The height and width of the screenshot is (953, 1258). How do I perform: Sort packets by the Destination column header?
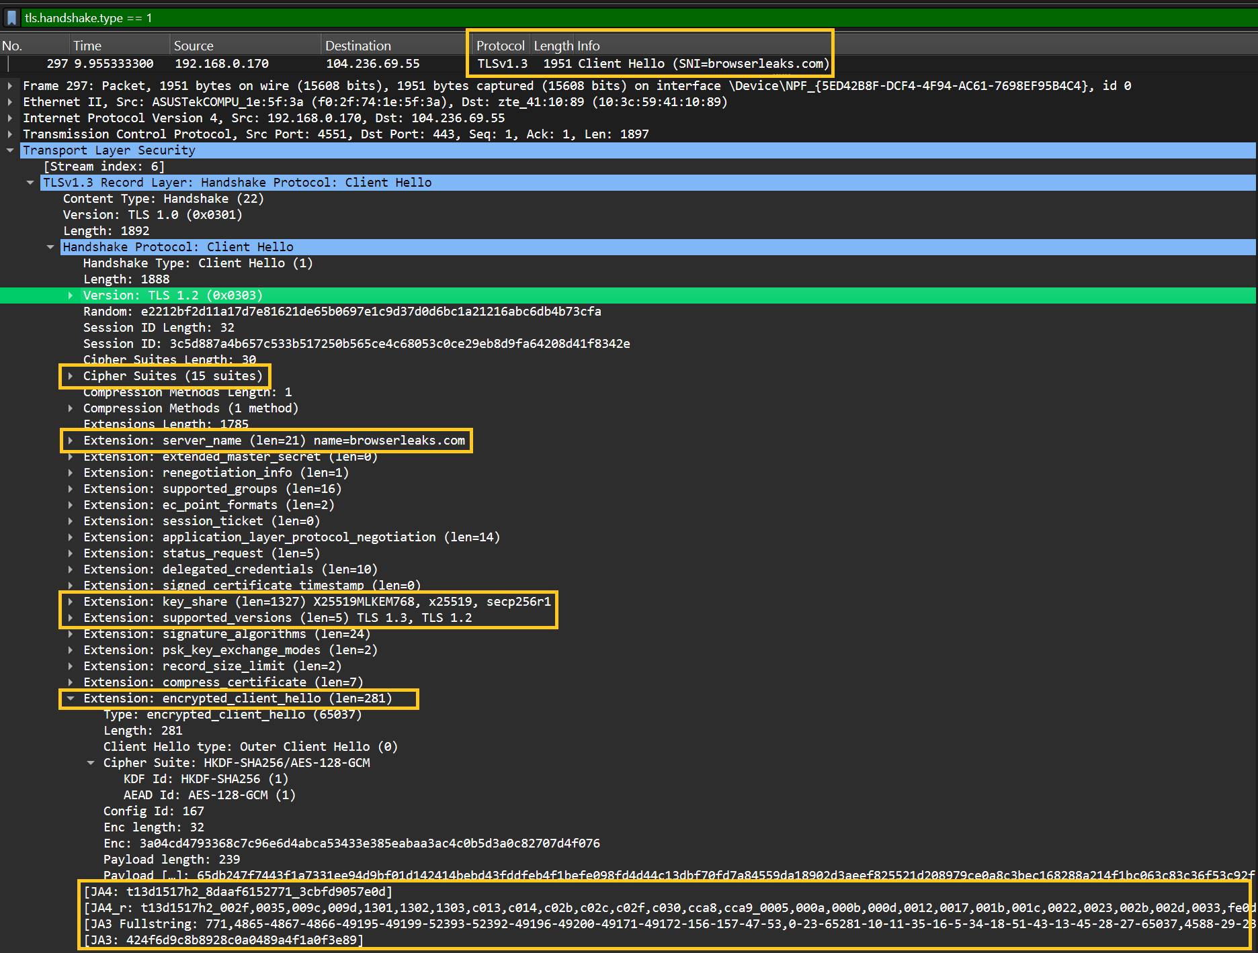click(x=396, y=46)
